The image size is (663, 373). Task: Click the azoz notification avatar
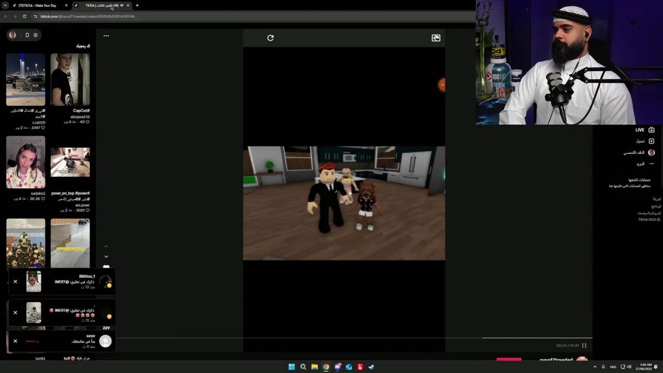[x=106, y=341]
